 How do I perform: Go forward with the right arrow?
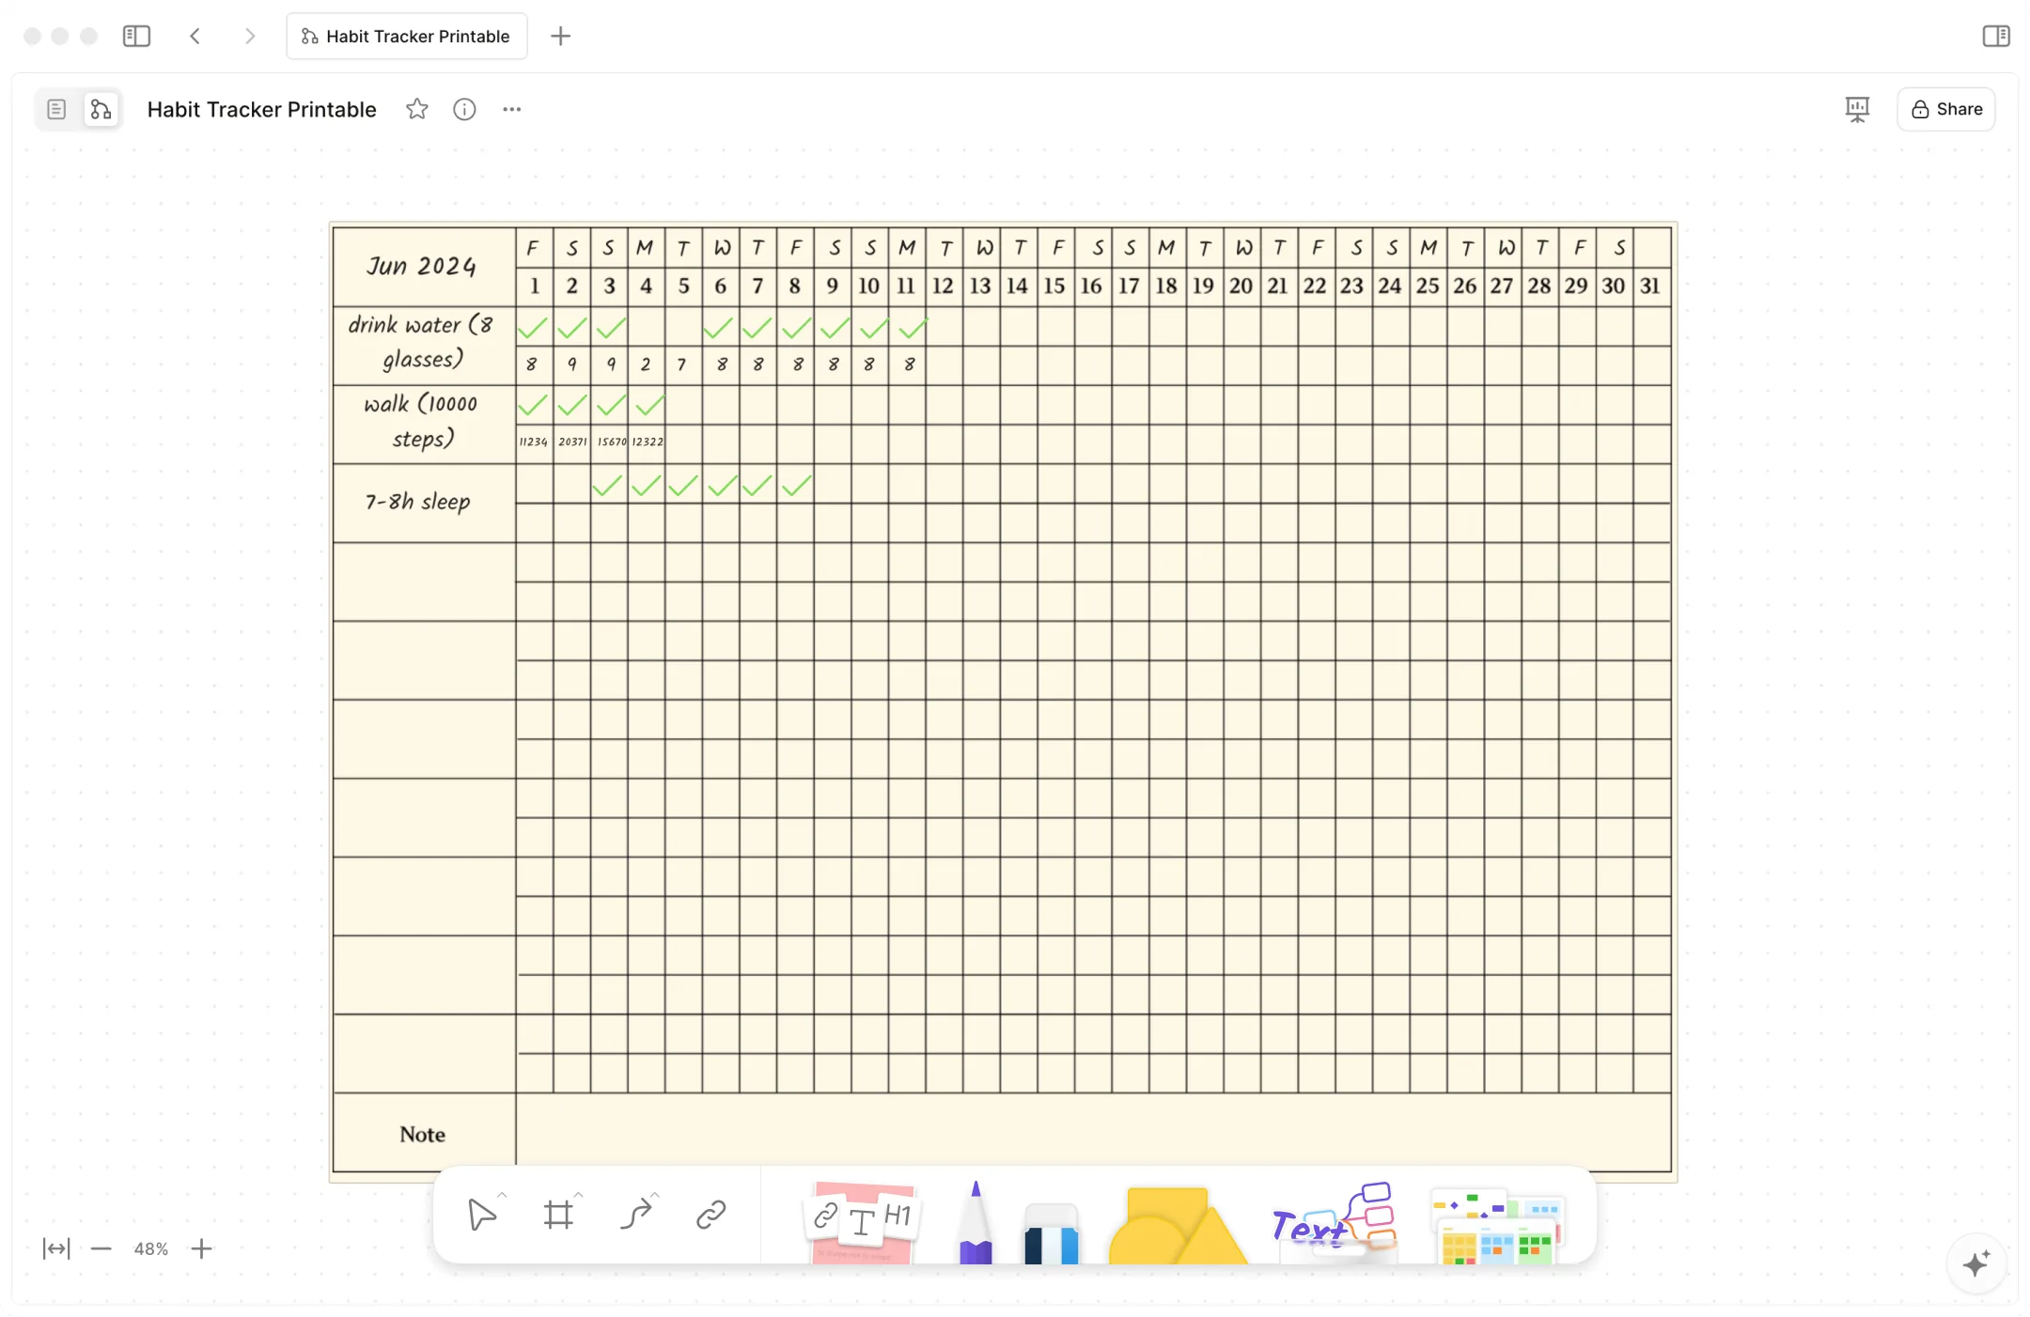[x=249, y=36]
